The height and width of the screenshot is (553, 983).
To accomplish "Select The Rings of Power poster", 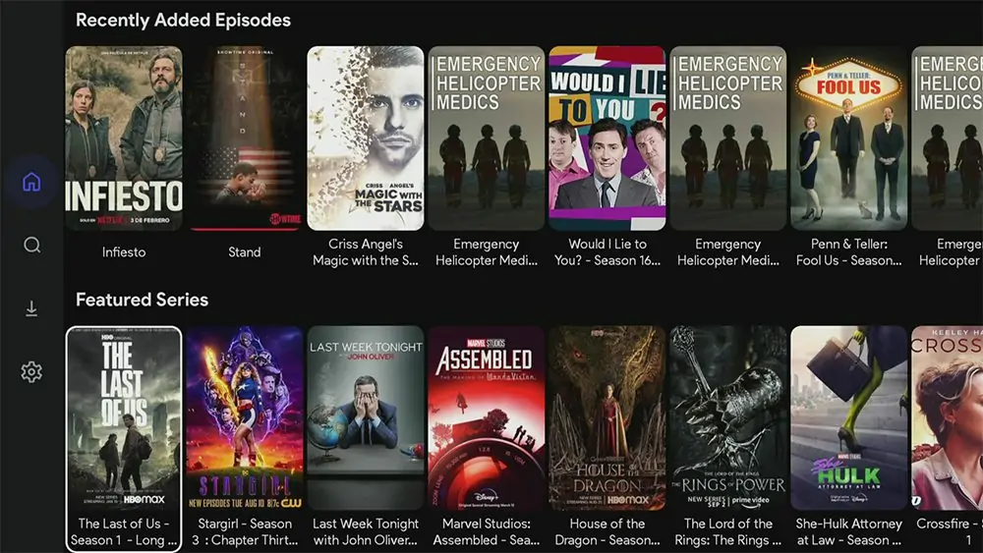I will click(727, 417).
